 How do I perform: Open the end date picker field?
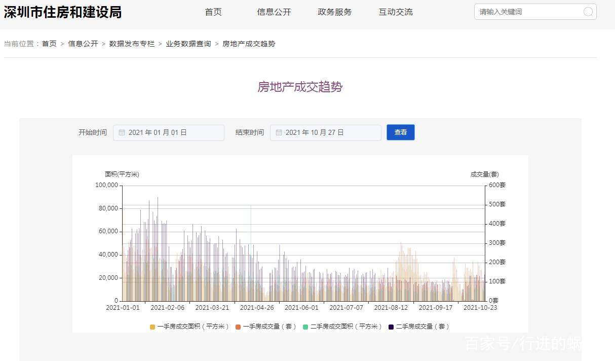coord(326,132)
